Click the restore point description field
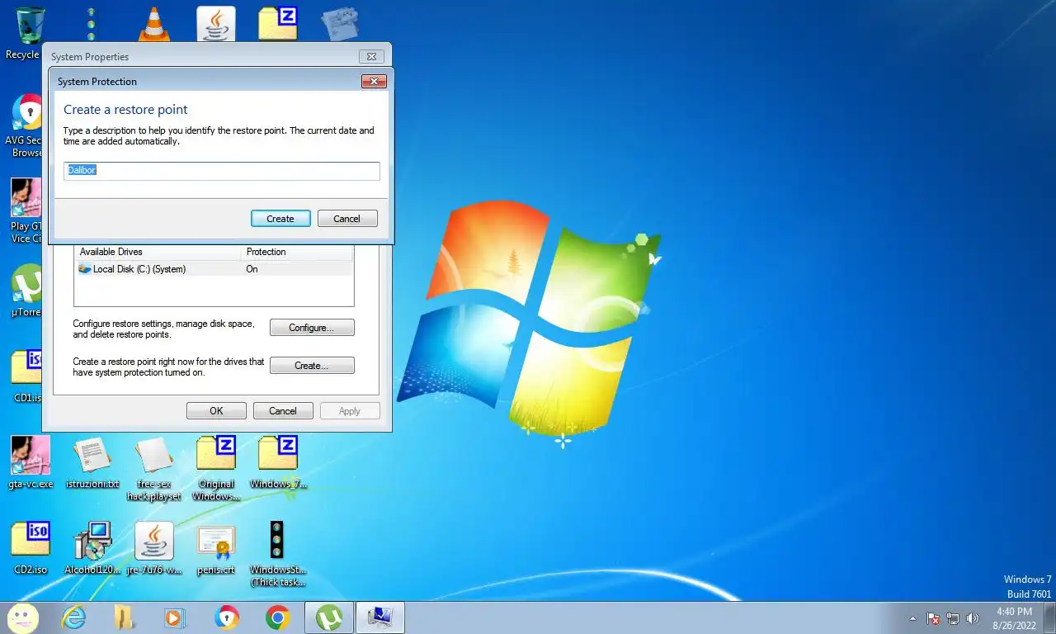The height and width of the screenshot is (634, 1056). pyautogui.click(x=222, y=171)
